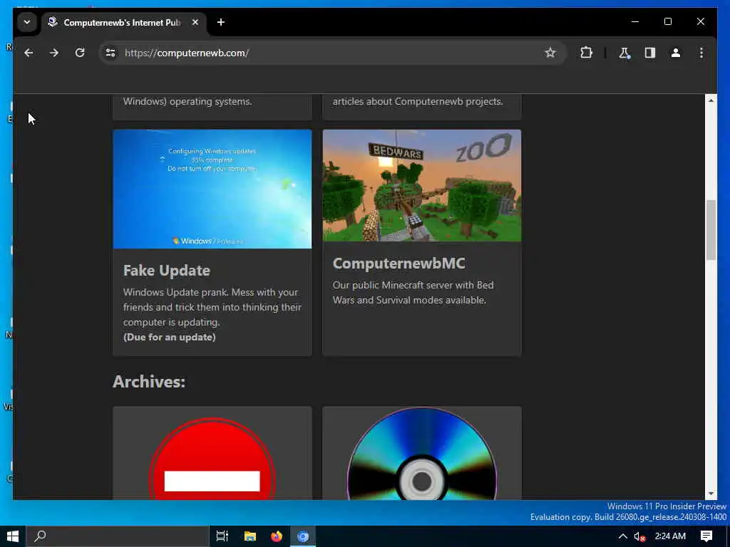Open the profile account icon

point(676,53)
